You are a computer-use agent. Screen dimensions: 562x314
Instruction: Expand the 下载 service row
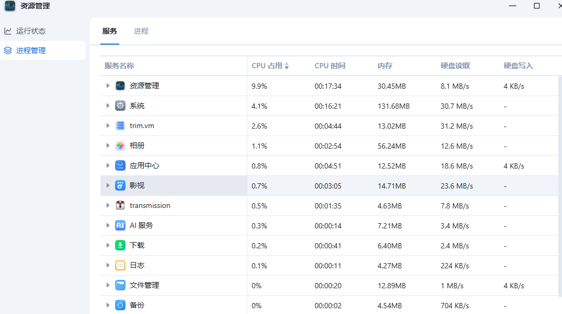click(x=108, y=246)
